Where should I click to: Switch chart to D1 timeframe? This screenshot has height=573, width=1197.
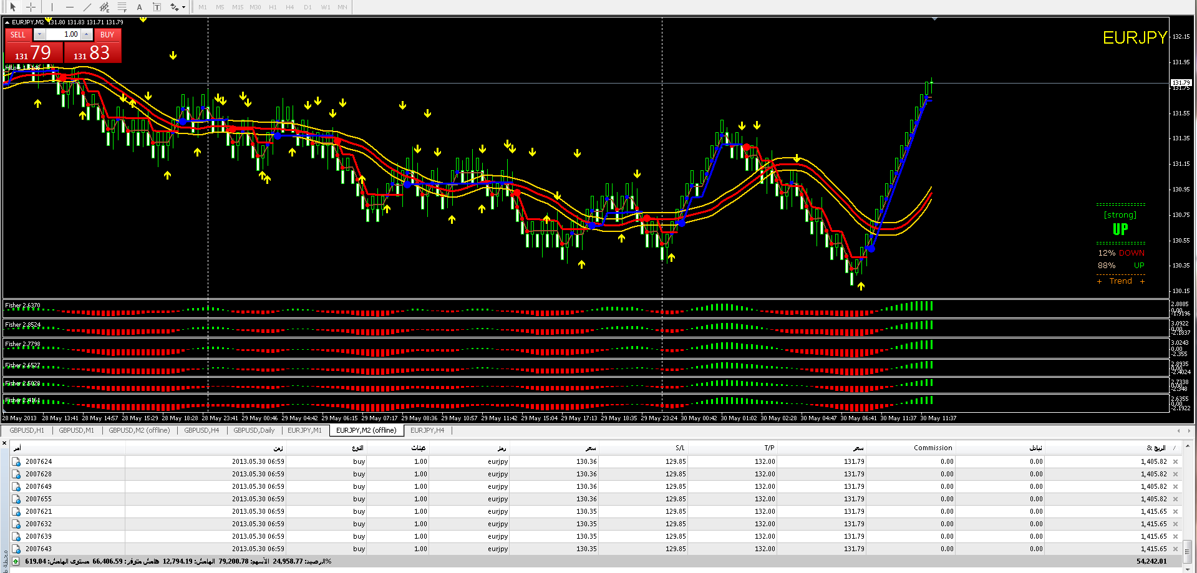pyautogui.click(x=308, y=7)
